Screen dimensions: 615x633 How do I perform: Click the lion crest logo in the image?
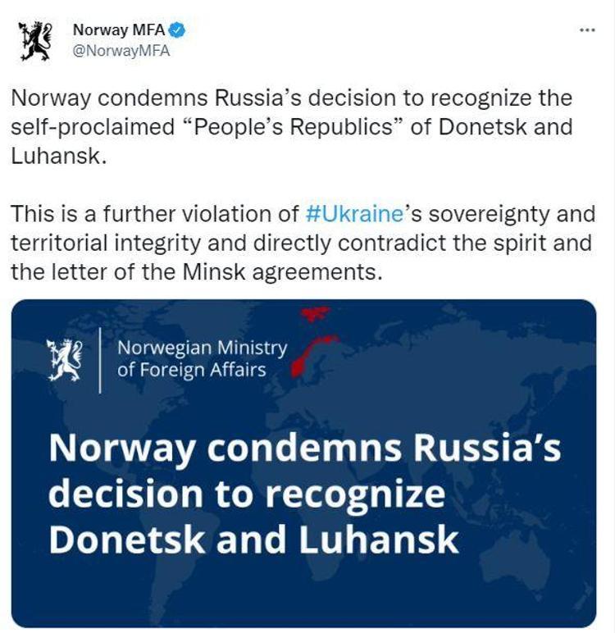[66, 360]
